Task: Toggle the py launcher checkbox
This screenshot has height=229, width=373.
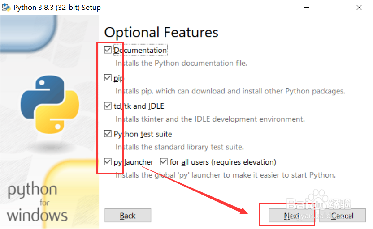Action: point(108,162)
